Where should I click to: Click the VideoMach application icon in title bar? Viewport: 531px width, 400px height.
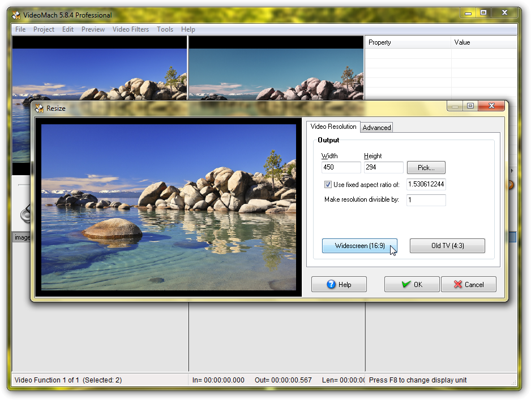pyautogui.click(x=16, y=15)
